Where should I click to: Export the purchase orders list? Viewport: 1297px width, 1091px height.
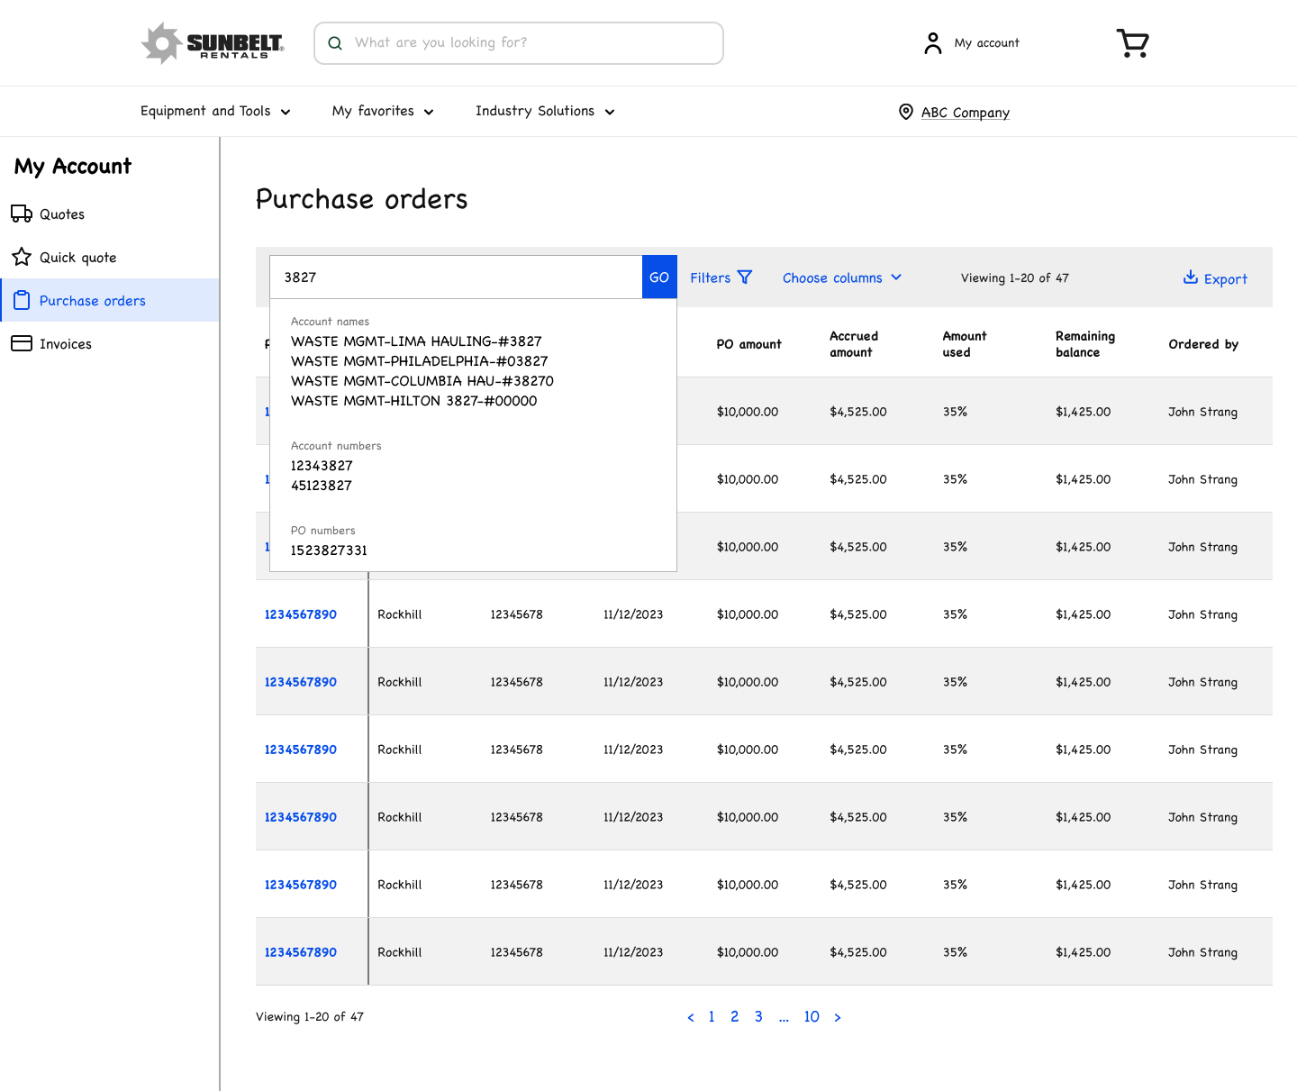1215,278
